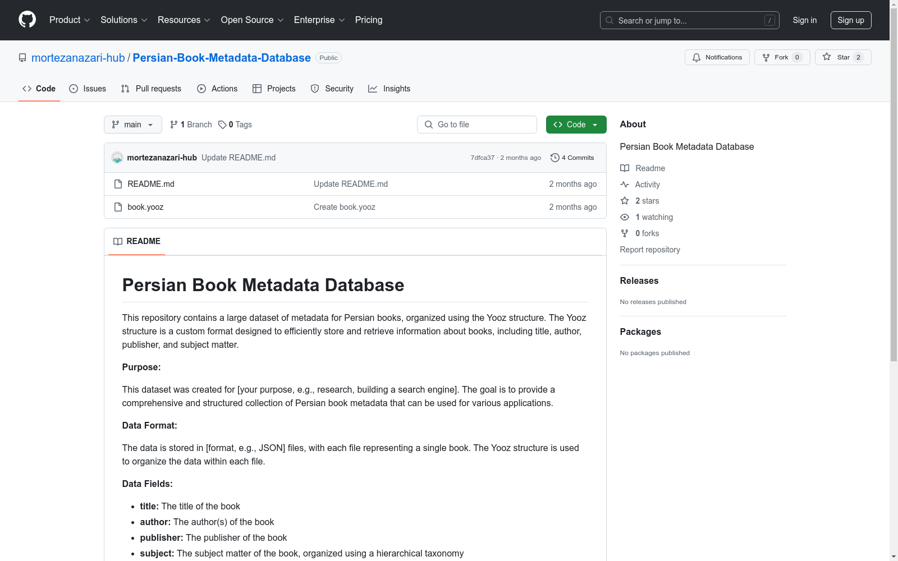
Task: Click the commit history clock icon
Action: pos(555,158)
